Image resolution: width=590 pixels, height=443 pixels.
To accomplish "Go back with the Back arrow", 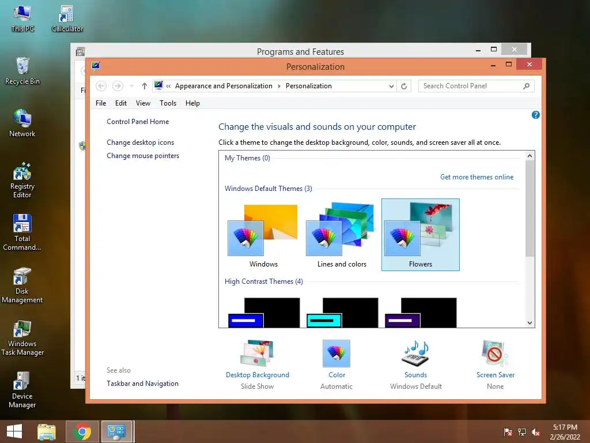I will pos(101,86).
